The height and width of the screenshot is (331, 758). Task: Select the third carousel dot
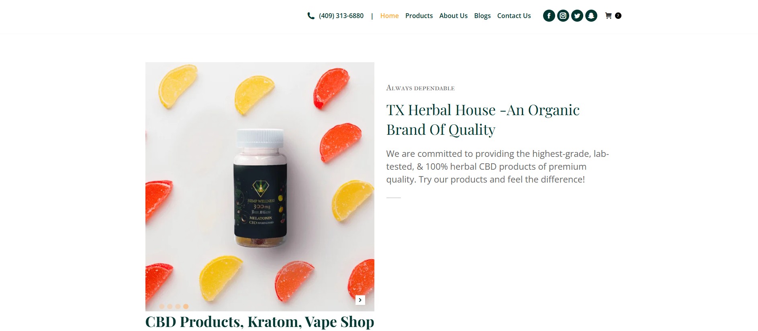(178, 306)
